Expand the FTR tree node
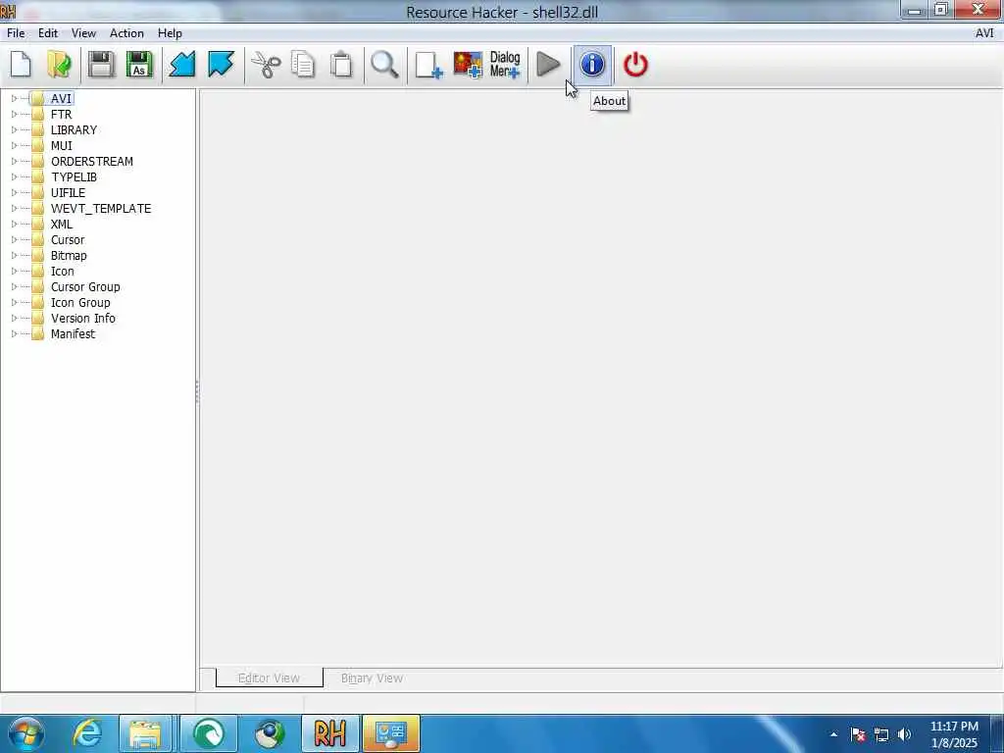This screenshot has width=1004, height=753. pos(14,114)
